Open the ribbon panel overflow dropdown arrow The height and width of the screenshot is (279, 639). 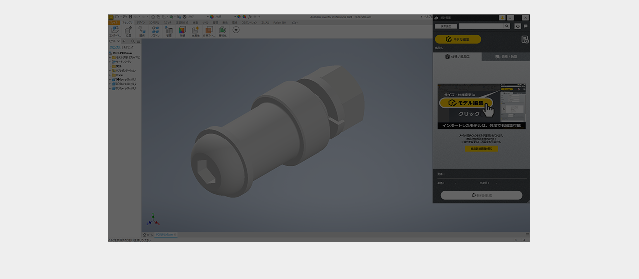[x=236, y=30]
